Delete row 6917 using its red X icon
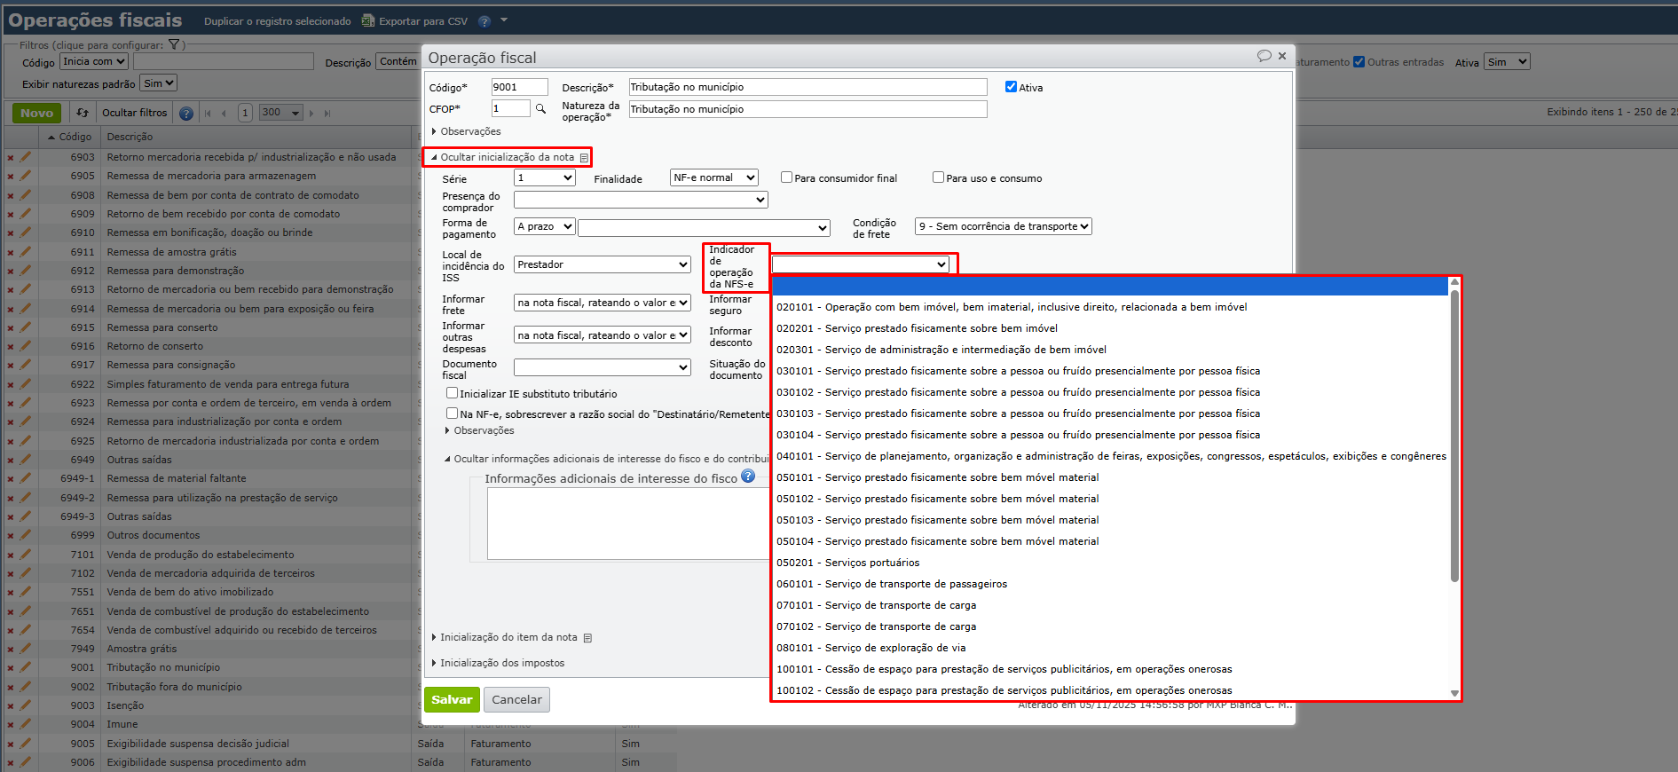The height and width of the screenshot is (772, 1678). (x=11, y=365)
